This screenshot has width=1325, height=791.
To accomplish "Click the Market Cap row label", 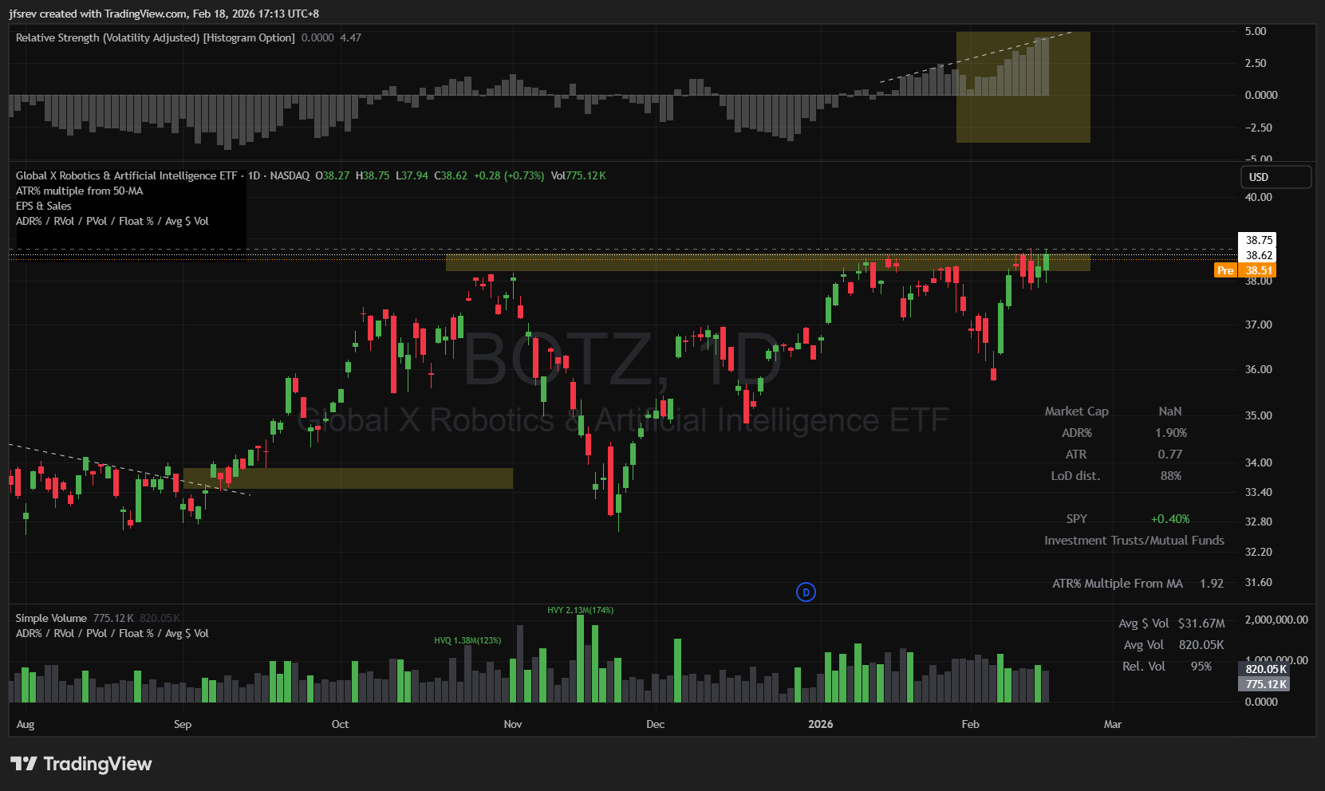I will [x=1076, y=411].
